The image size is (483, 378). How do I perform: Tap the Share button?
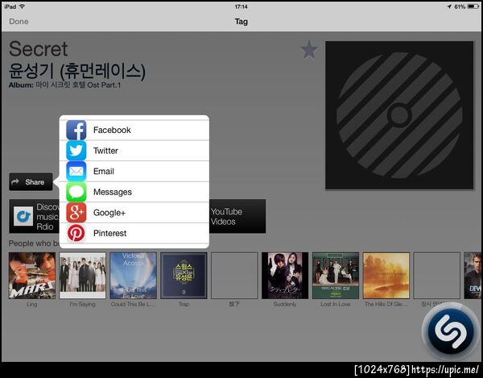click(31, 182)
